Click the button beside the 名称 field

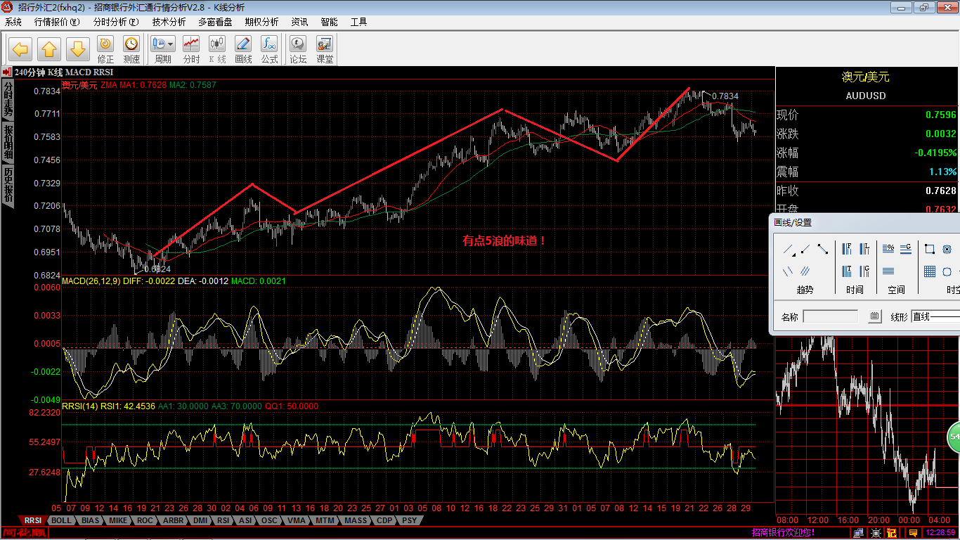(874, 316)
